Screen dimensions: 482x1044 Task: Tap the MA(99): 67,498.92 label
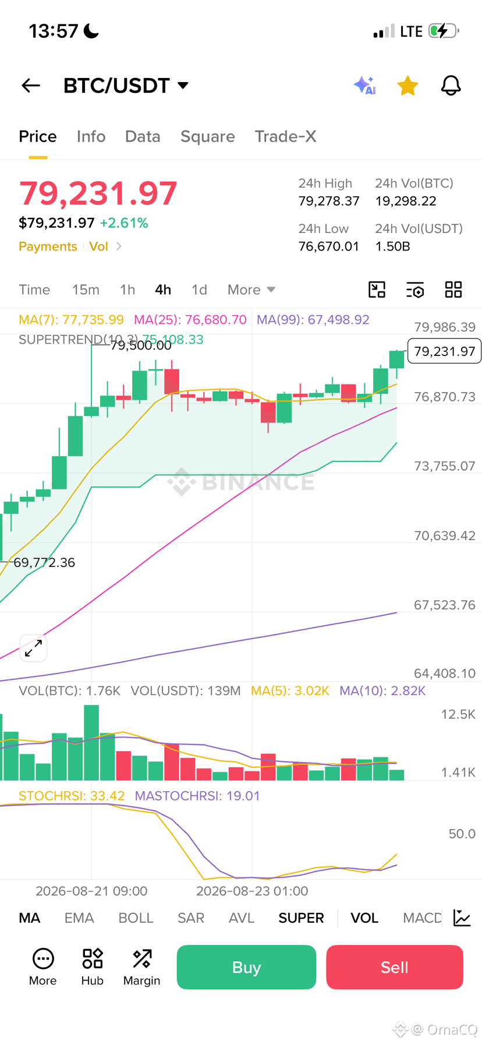pyautogui.click(x=313, y=320)
